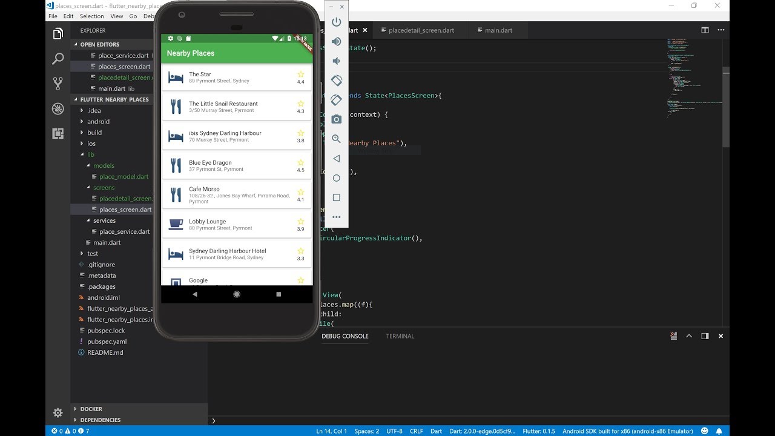Tap The Little Snail Restaurant entry
The height and width of the screenshot is (436, 775).
click(237, 107)
